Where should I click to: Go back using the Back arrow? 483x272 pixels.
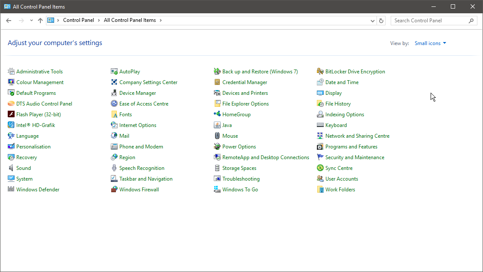[9, 21]
